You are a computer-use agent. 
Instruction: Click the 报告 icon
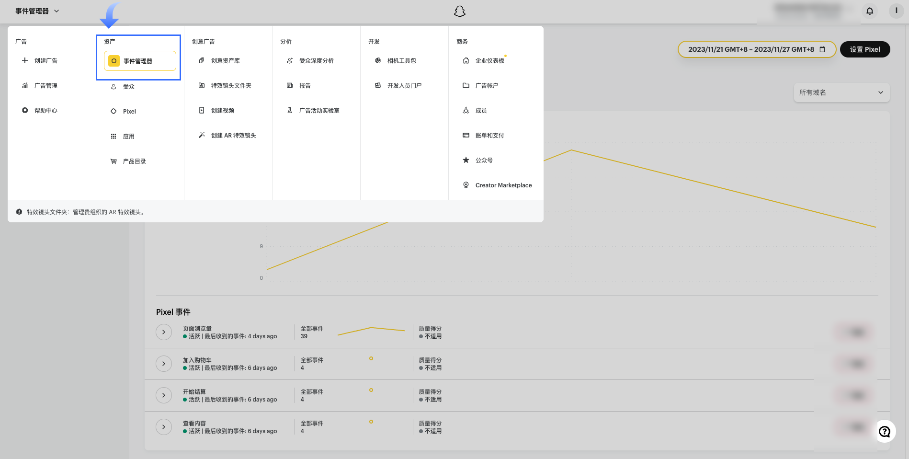pos(290,85)
